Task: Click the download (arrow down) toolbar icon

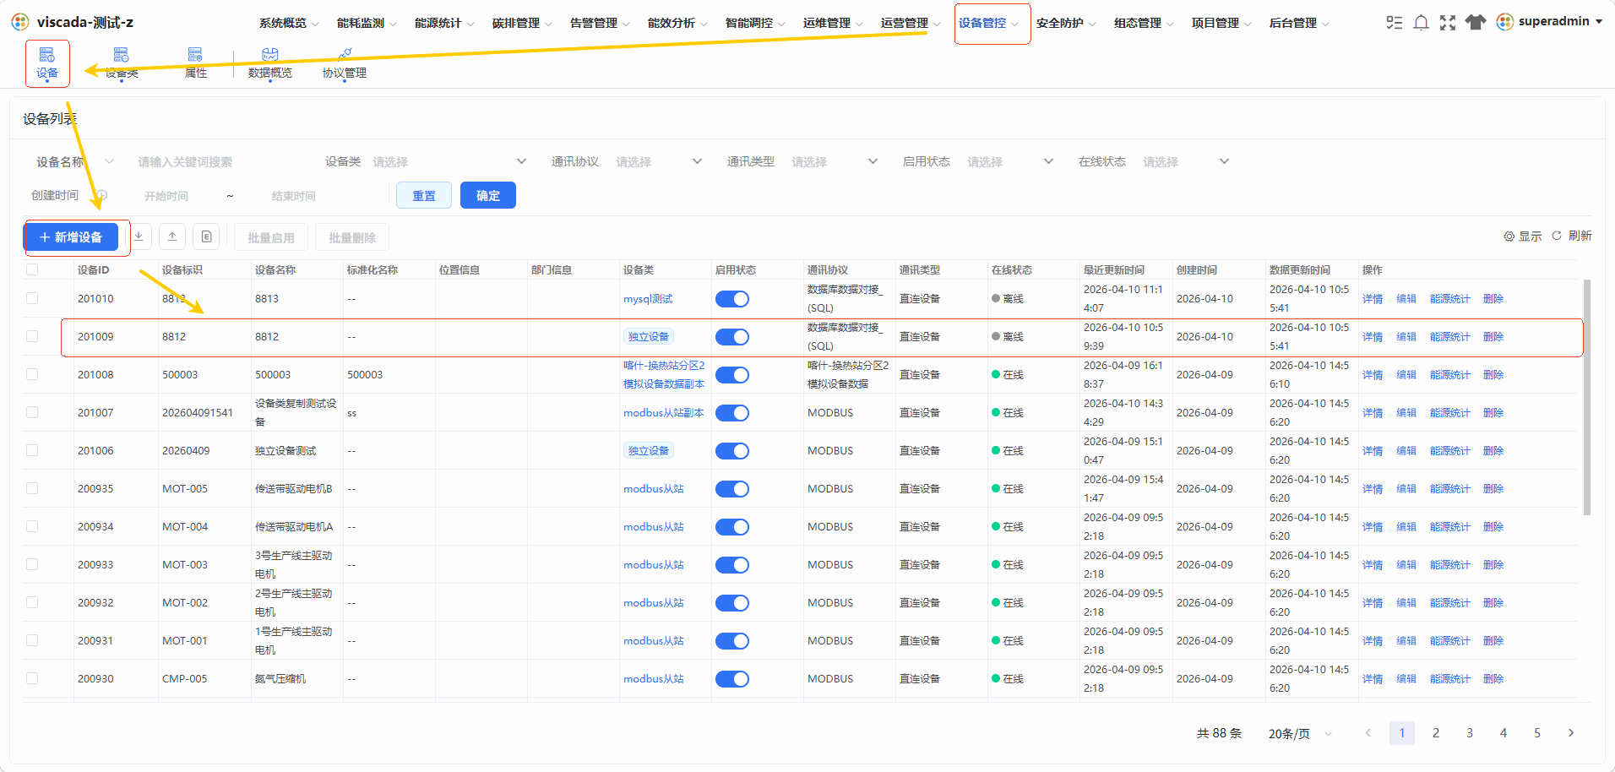Action: coord(139,236)
